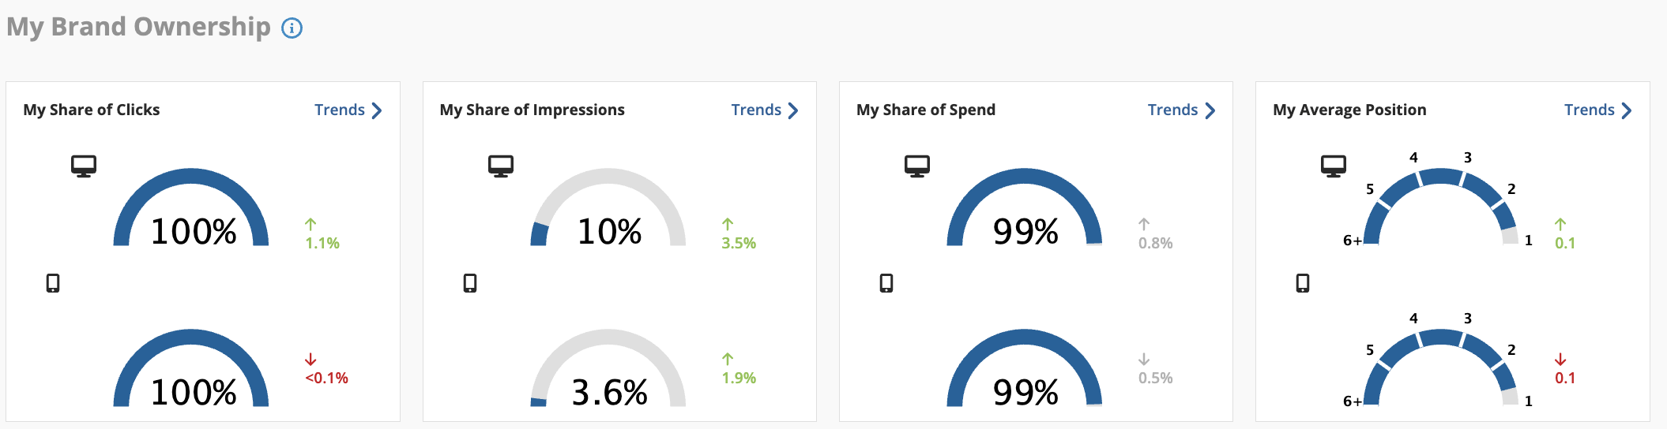View Trends for My Average Position
1667x429 pixels.
click(1590, 110)
